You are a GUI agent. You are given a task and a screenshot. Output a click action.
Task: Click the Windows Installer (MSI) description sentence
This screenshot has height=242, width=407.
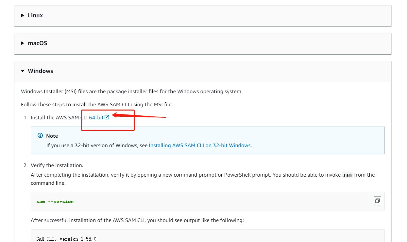coord(131,91)
